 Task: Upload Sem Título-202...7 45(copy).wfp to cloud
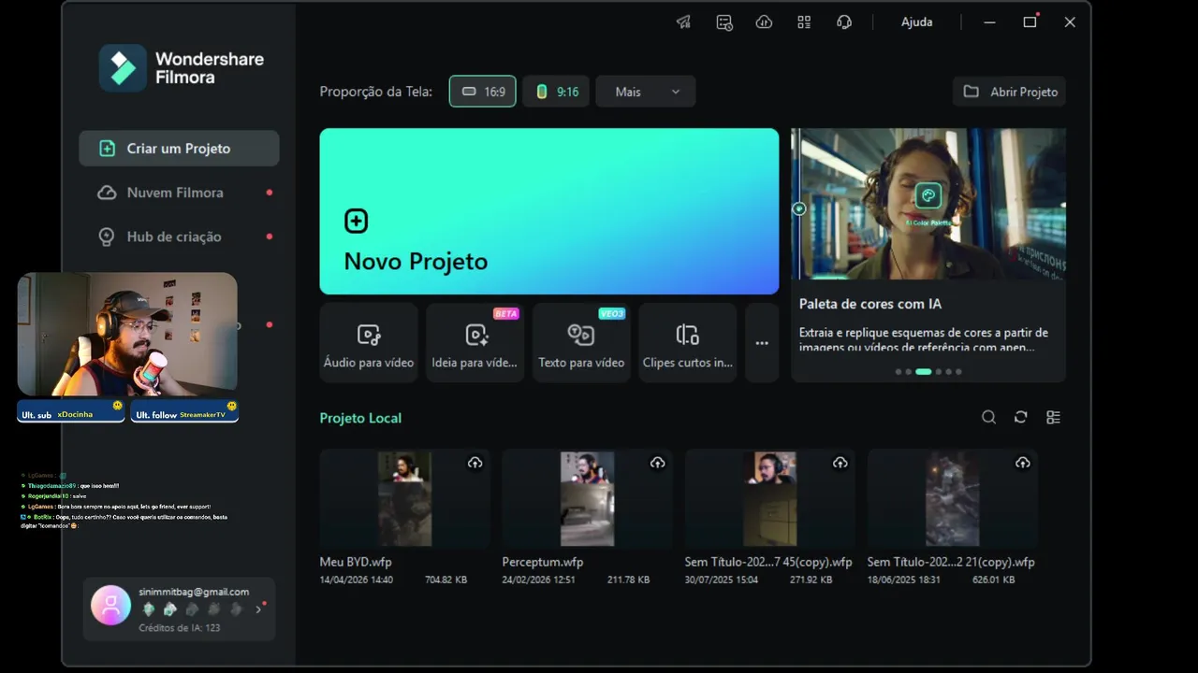[840, 463]
